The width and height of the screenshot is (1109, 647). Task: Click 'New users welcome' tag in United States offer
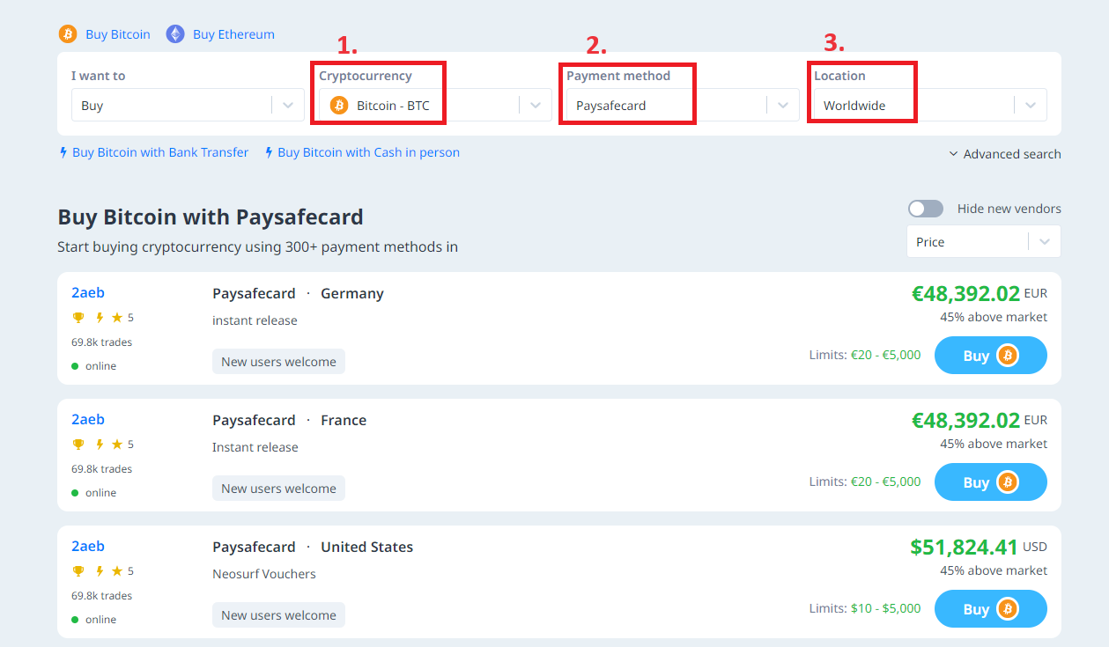(278, 615)
